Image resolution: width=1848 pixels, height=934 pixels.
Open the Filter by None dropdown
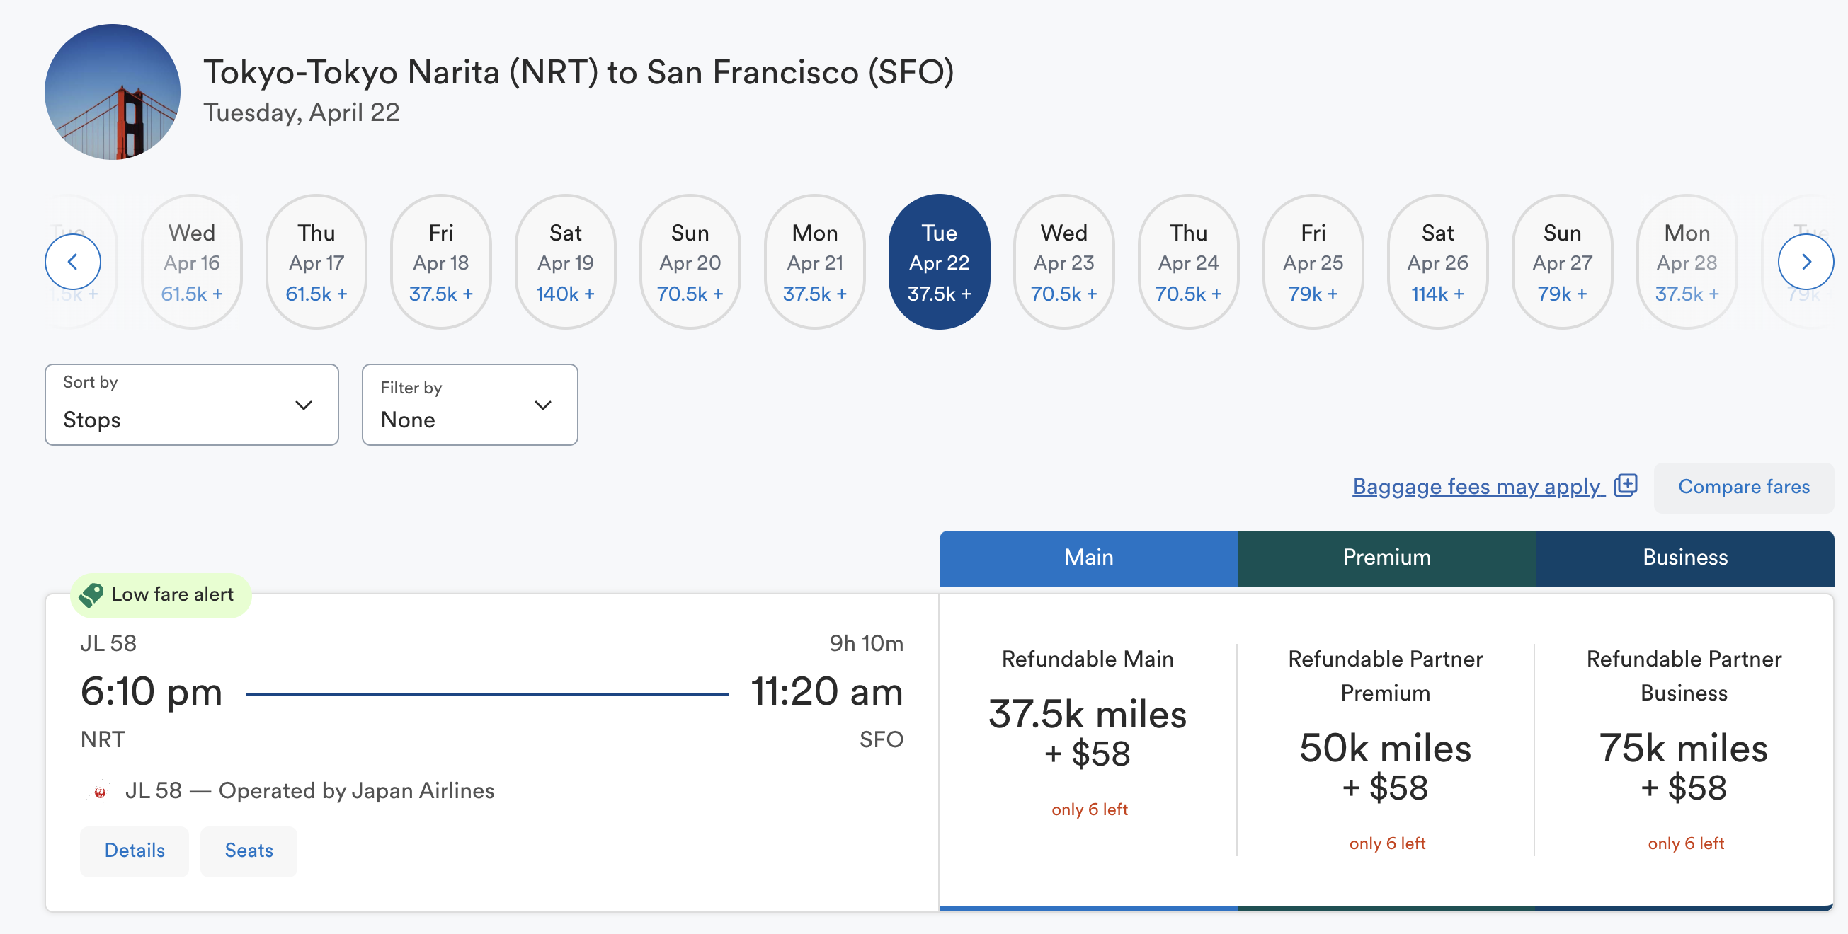pos(470,405)
